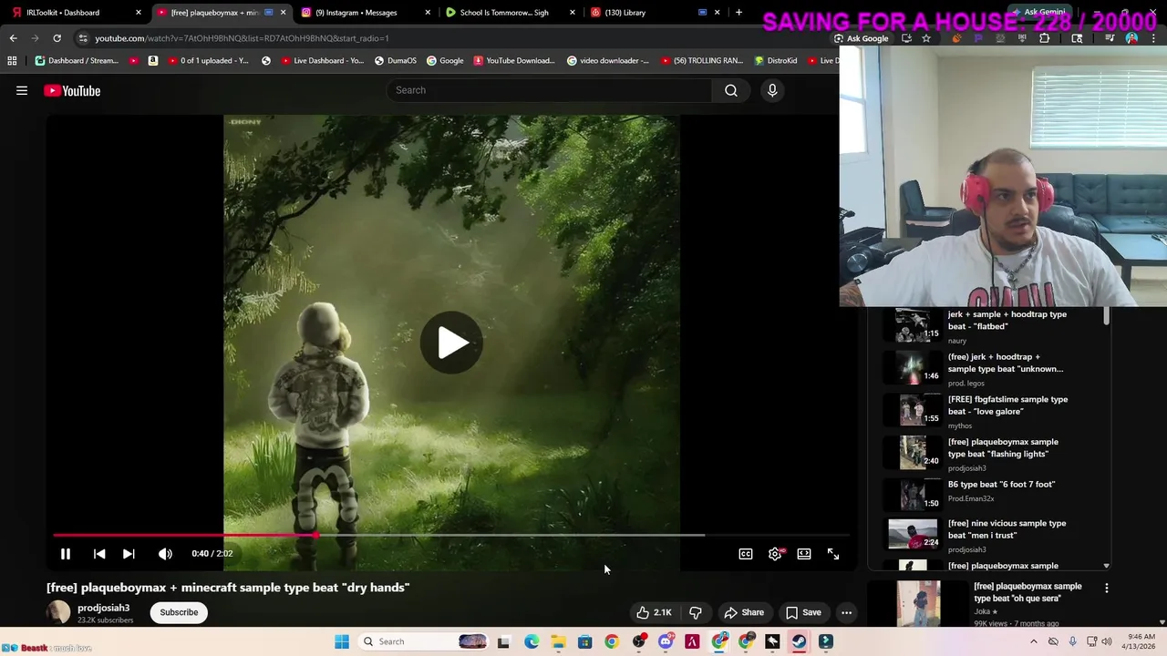Click Ask Google lens button

click(862, 38)
